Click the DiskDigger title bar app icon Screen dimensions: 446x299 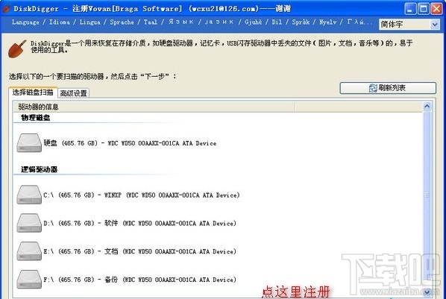(6, 8)
